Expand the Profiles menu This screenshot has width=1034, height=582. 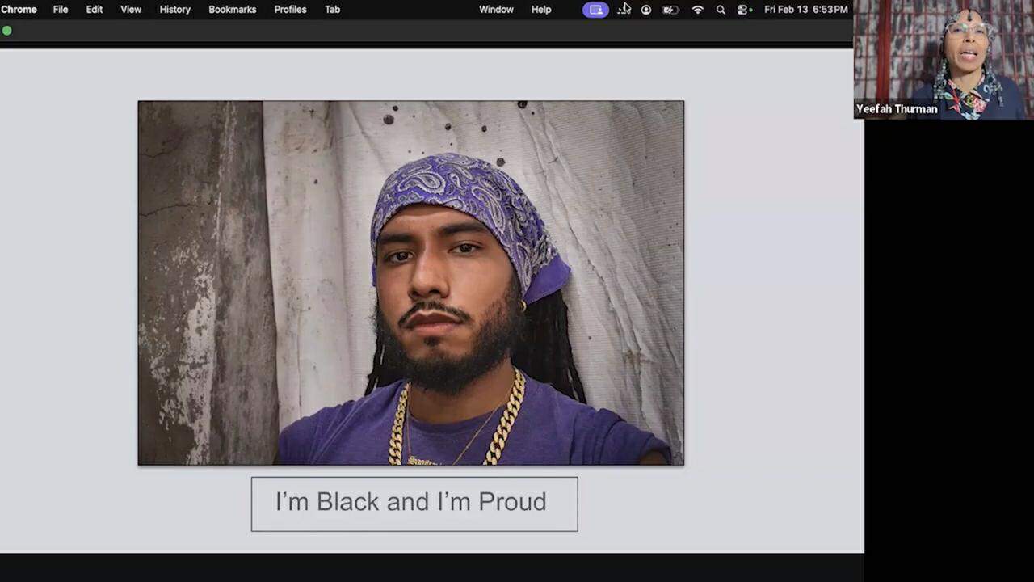pyautogui.click(x=290, y=10)
